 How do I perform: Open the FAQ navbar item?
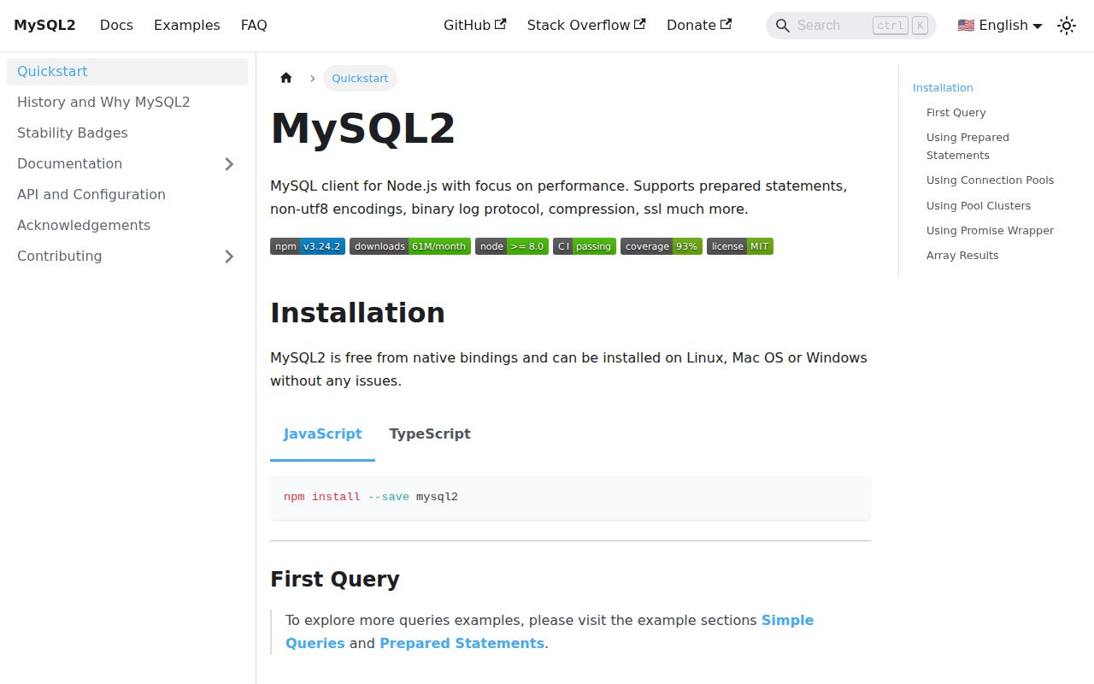[x=254, y=26]
